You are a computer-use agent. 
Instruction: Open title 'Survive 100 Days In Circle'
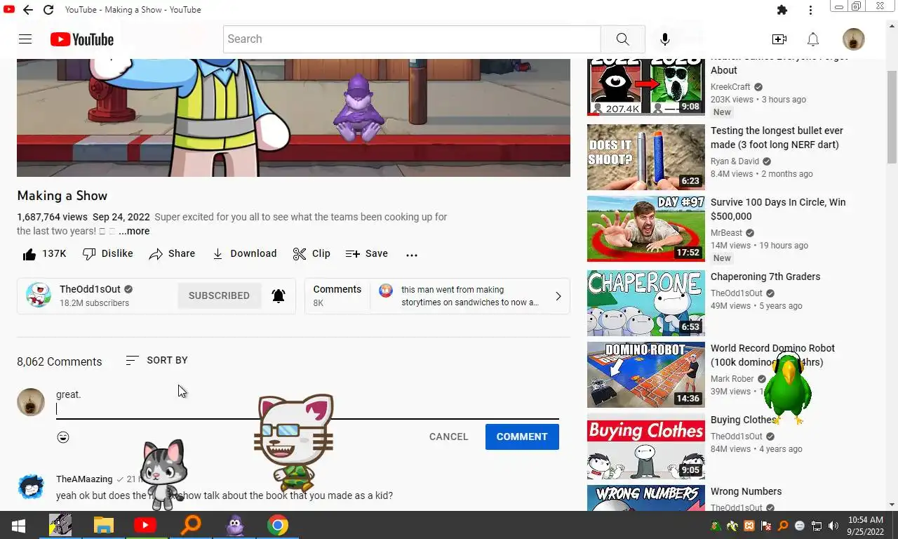(x=778, y=209)
